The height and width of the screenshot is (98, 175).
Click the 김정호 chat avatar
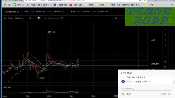[123, 81]
